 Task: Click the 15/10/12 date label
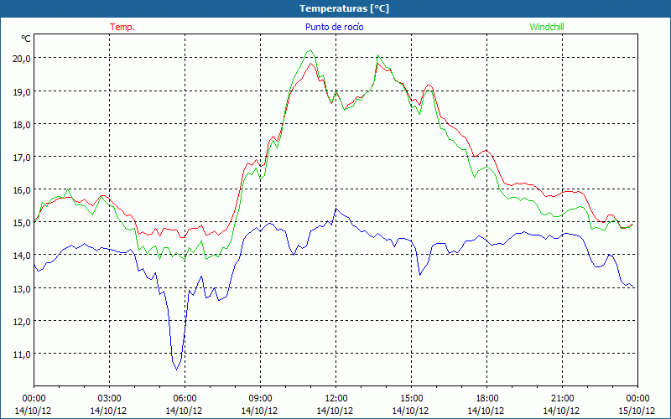(637, 411)
